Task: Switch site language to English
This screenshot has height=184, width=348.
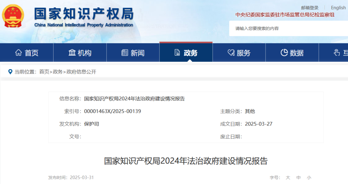Action: [x=338, y=8]
